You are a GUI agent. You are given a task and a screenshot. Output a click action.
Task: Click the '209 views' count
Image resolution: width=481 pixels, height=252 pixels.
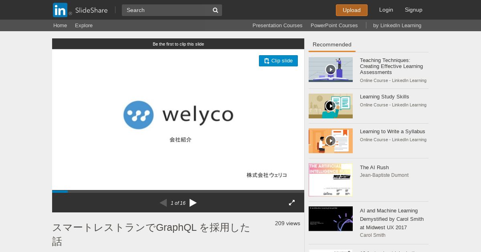pos(287,223)
